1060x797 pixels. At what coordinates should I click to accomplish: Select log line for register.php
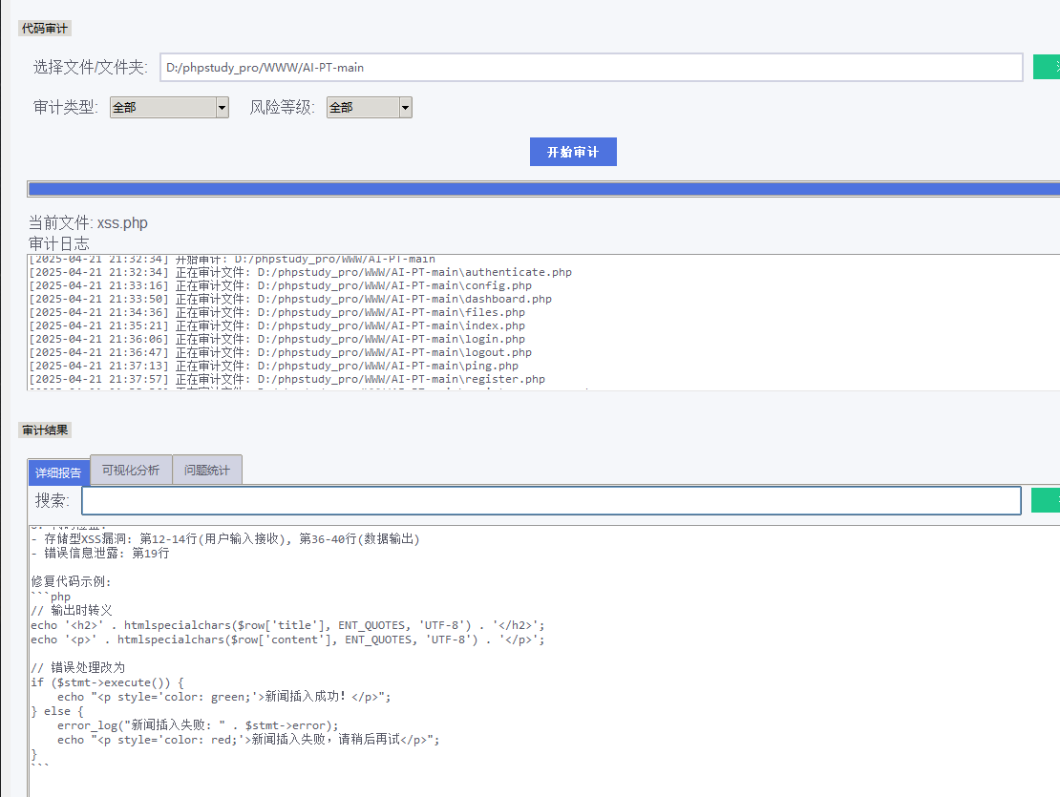click(x=287, y=380)
